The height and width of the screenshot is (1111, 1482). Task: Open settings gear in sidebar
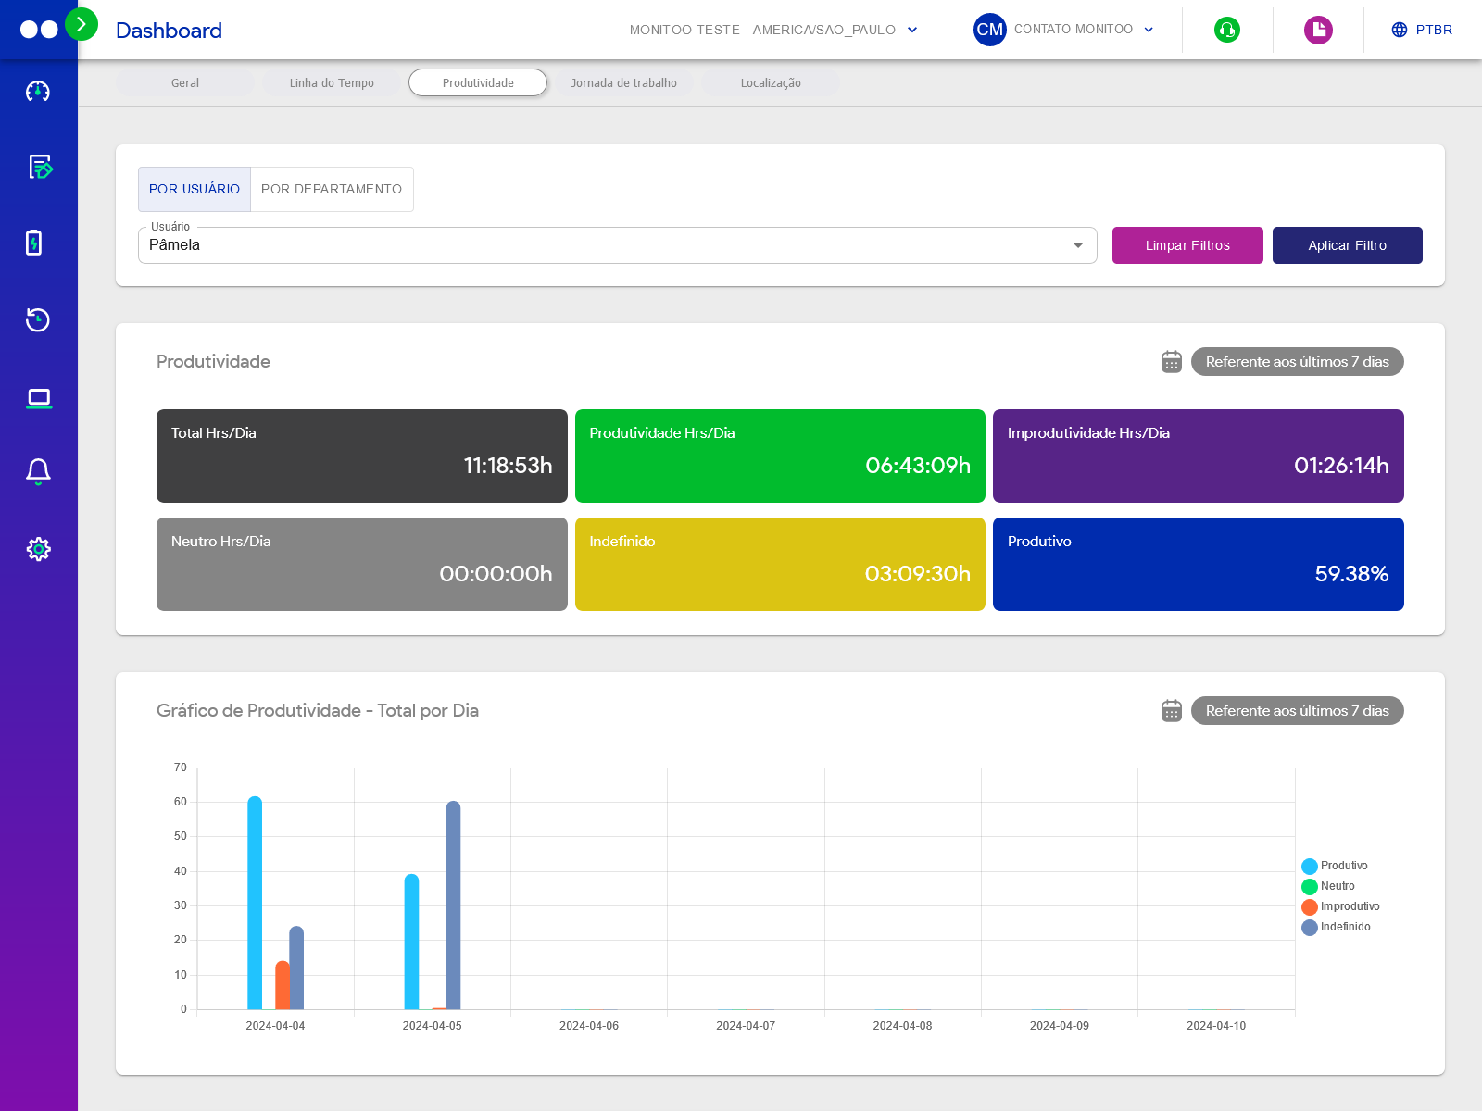[x=38, y=549]
